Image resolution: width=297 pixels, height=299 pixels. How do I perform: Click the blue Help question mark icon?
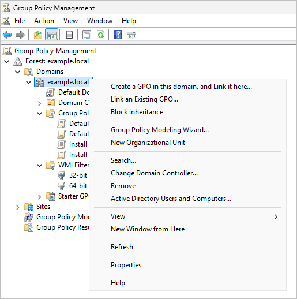(x=118, y=35)
